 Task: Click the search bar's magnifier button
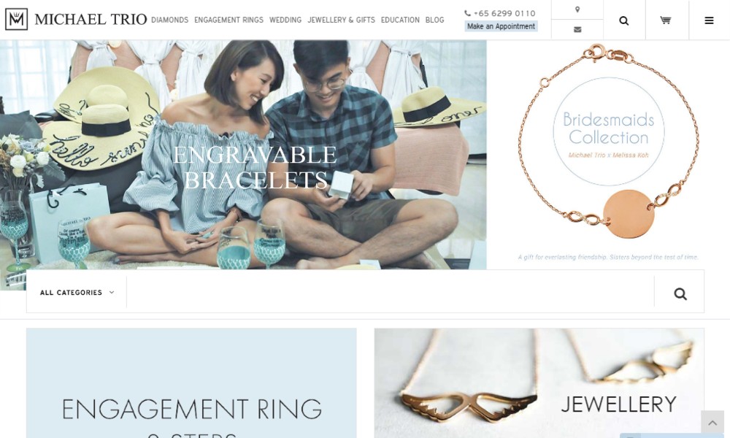pyautogui.click(x=680, y=293)
